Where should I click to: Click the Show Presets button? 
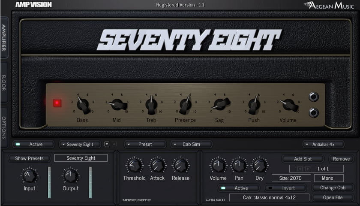(x=30, y=158)
